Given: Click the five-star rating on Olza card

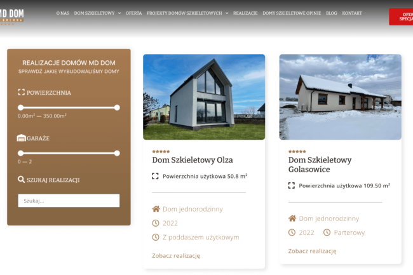Looking at the screenshot, I should click(161, 152).
